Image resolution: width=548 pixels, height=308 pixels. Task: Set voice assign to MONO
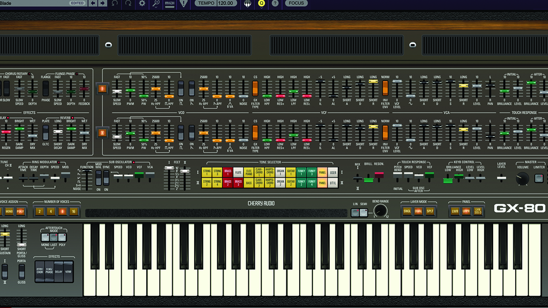pos(9,212)
